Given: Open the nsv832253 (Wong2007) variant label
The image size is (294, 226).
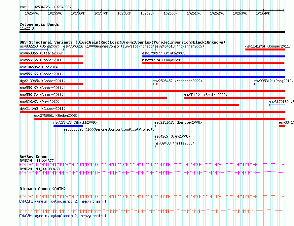Looking at the screenshot, I should [x=40, y=46].
